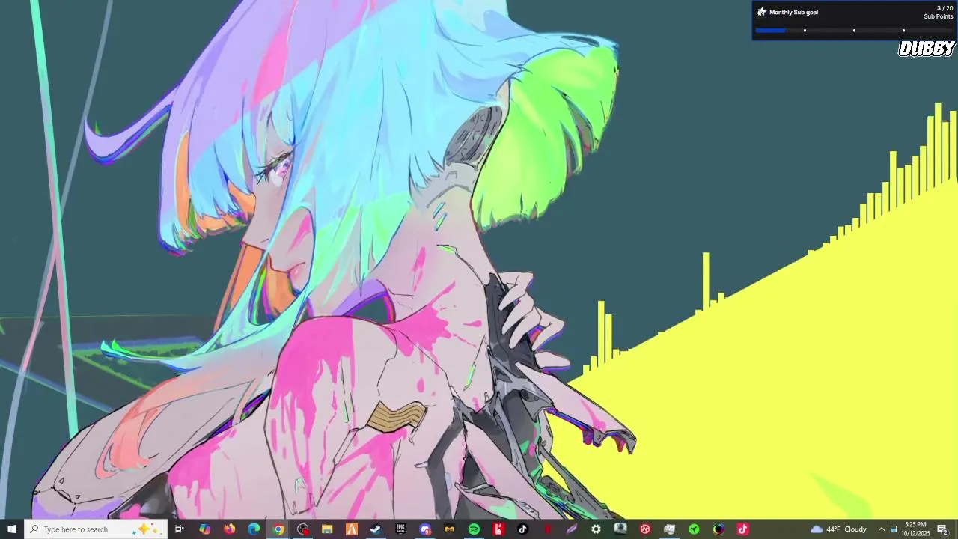Open the network icon in system tray
Screen dimensions: 958x539
pyautogui.click(x=893, y=529)
